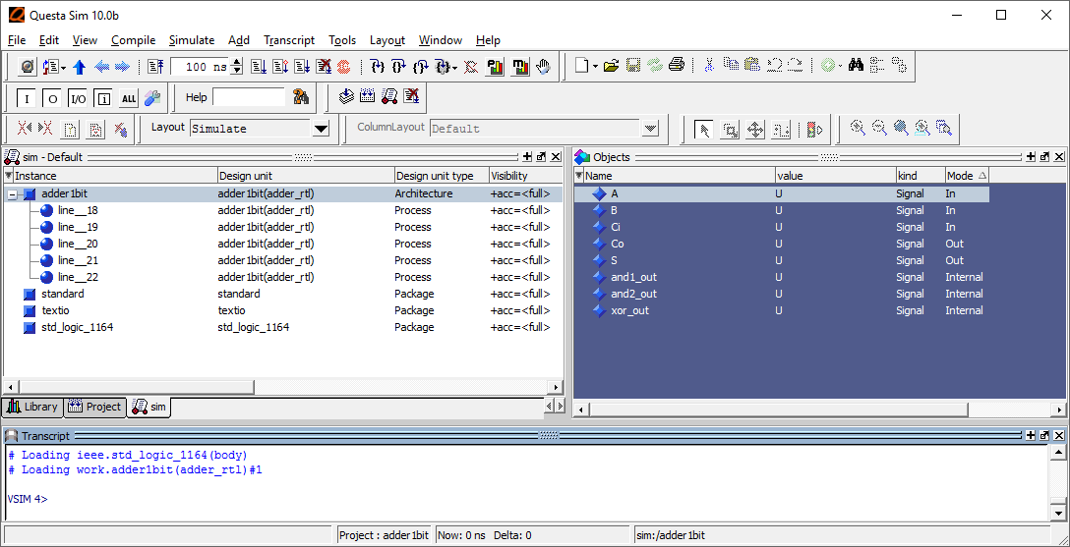Click the red Stop icon
The height and width of the screenshot is (547, 1070).
(343, 66)
